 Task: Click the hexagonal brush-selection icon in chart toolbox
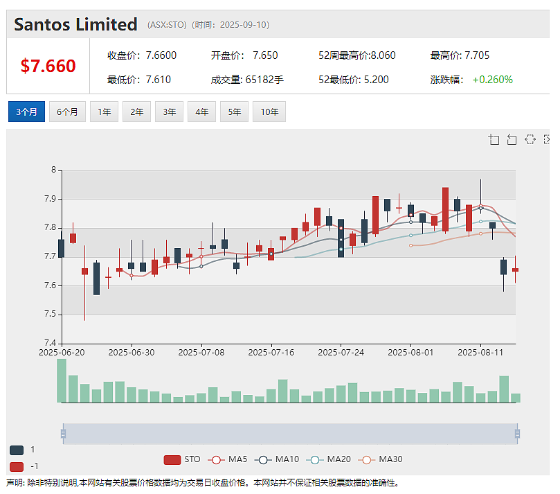[x=530, y=139]
